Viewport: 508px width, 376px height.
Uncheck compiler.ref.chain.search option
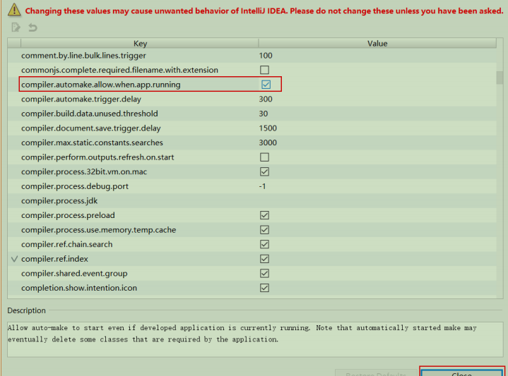(264, 245)
